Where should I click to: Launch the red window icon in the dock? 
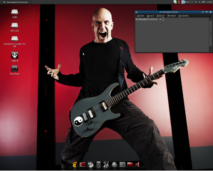coord(82,165)
